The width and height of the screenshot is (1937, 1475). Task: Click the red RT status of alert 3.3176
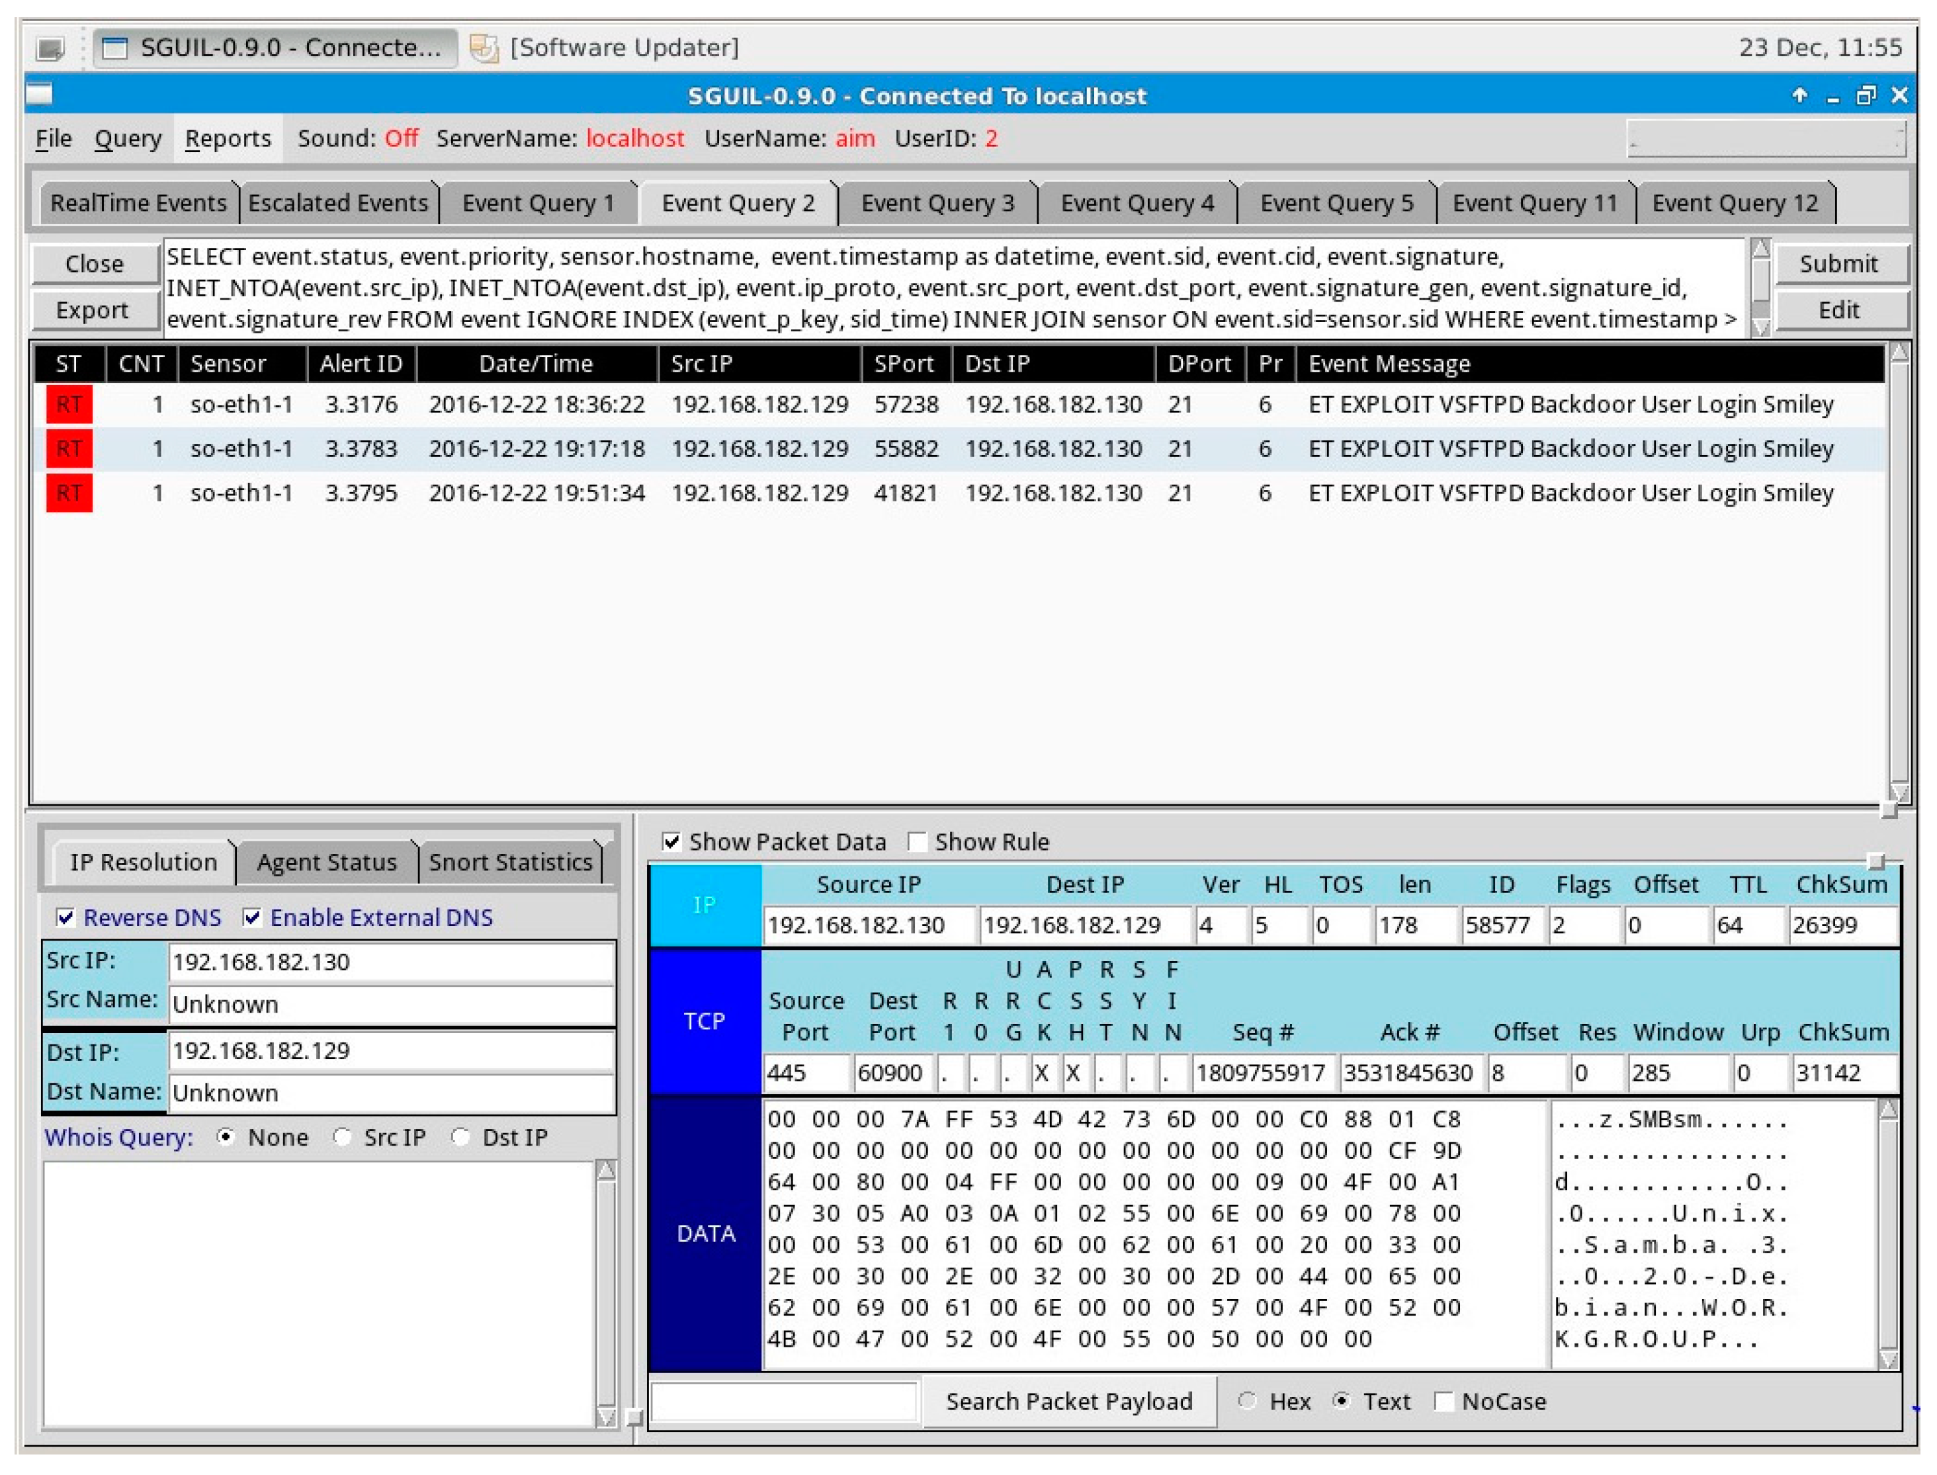69,405
